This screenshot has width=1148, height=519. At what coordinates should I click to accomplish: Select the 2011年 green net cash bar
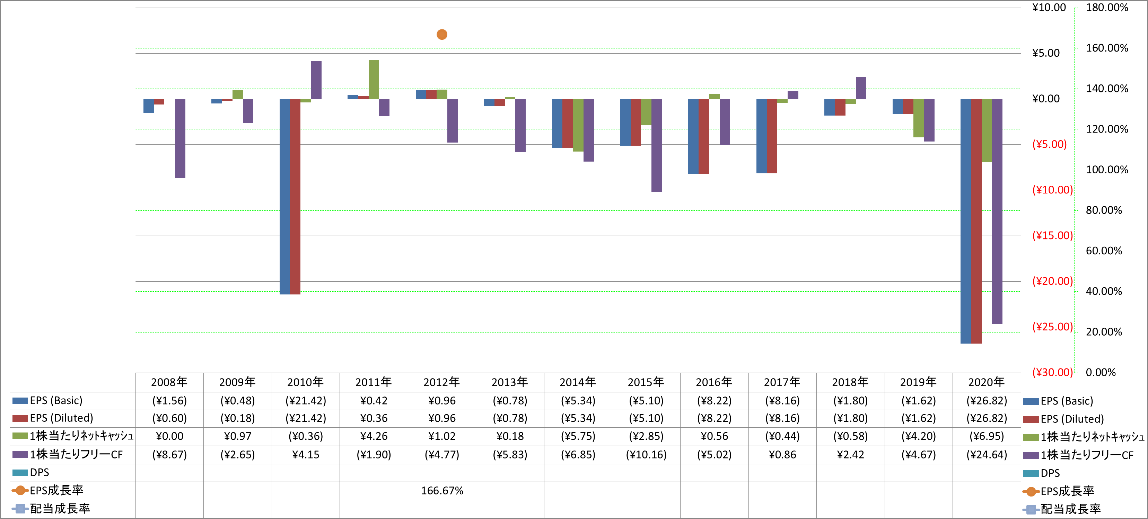pos(374,80)
